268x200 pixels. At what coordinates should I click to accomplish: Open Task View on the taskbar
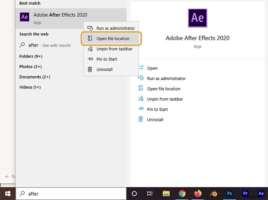(x=150, y=194)
